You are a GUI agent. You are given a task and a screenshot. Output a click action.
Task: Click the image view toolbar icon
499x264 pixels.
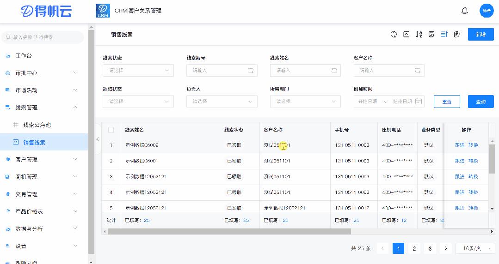407,34
